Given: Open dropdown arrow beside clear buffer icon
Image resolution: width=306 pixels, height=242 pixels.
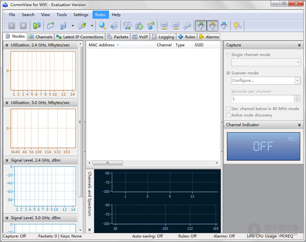Looking at the screenshot, I should coord(92,26).
